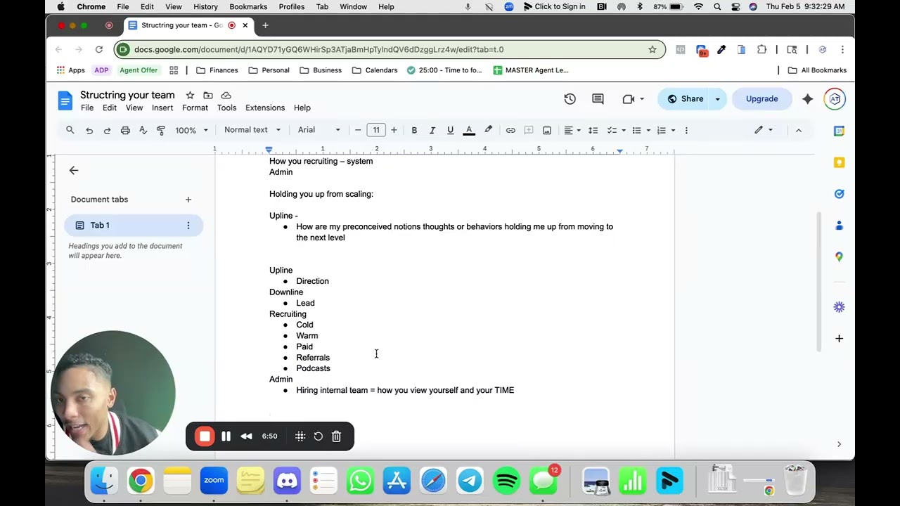Toggle italic formatting
The height and width of the screenshot is (506, 900).
(x=432, y=130)
